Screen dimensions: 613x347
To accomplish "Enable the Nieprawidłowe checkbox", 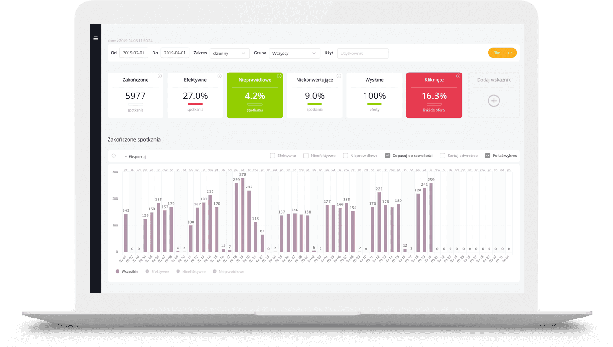I will pyautogui.click(x=346, y=156).
